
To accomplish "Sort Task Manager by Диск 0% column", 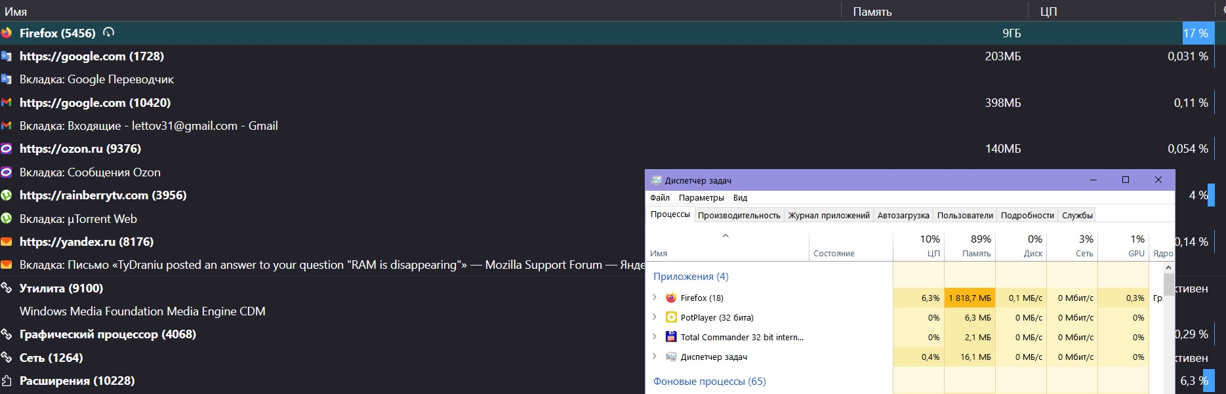I will 1021,245.
